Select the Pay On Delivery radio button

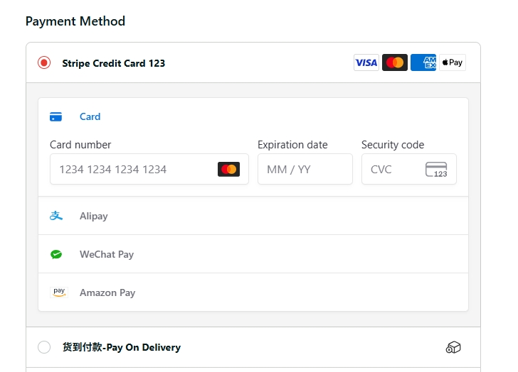(x=44, y=347)
